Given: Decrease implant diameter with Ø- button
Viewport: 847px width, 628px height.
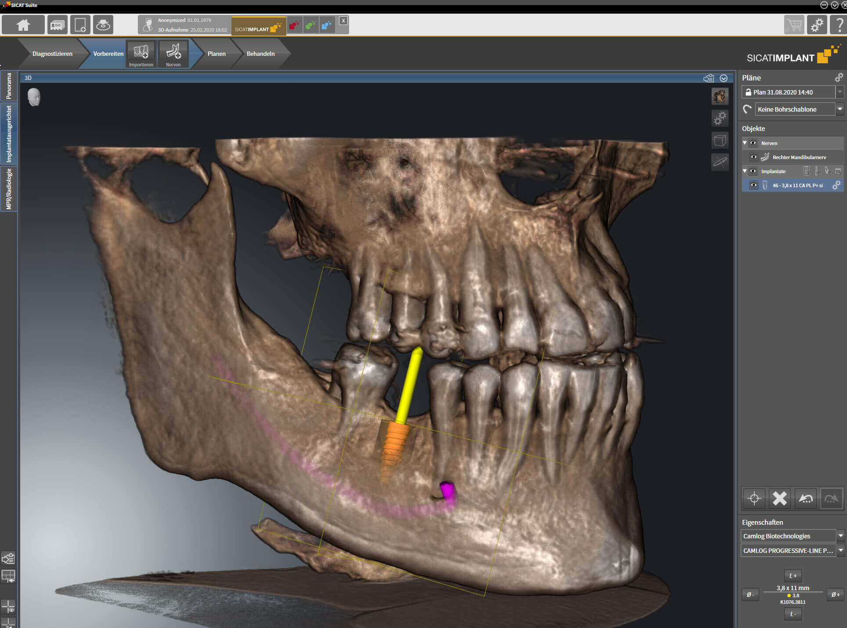Looking at the screenshot, I should click(750, 595).
